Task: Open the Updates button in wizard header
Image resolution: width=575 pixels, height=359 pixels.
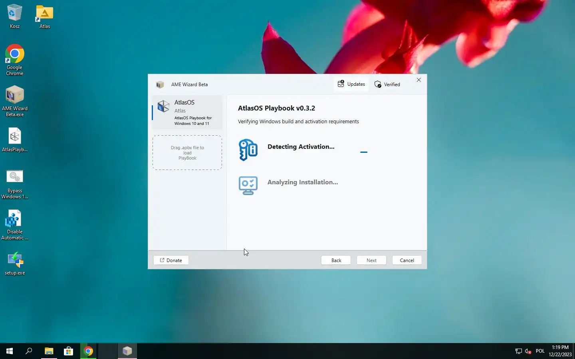Action: point(351,84)
